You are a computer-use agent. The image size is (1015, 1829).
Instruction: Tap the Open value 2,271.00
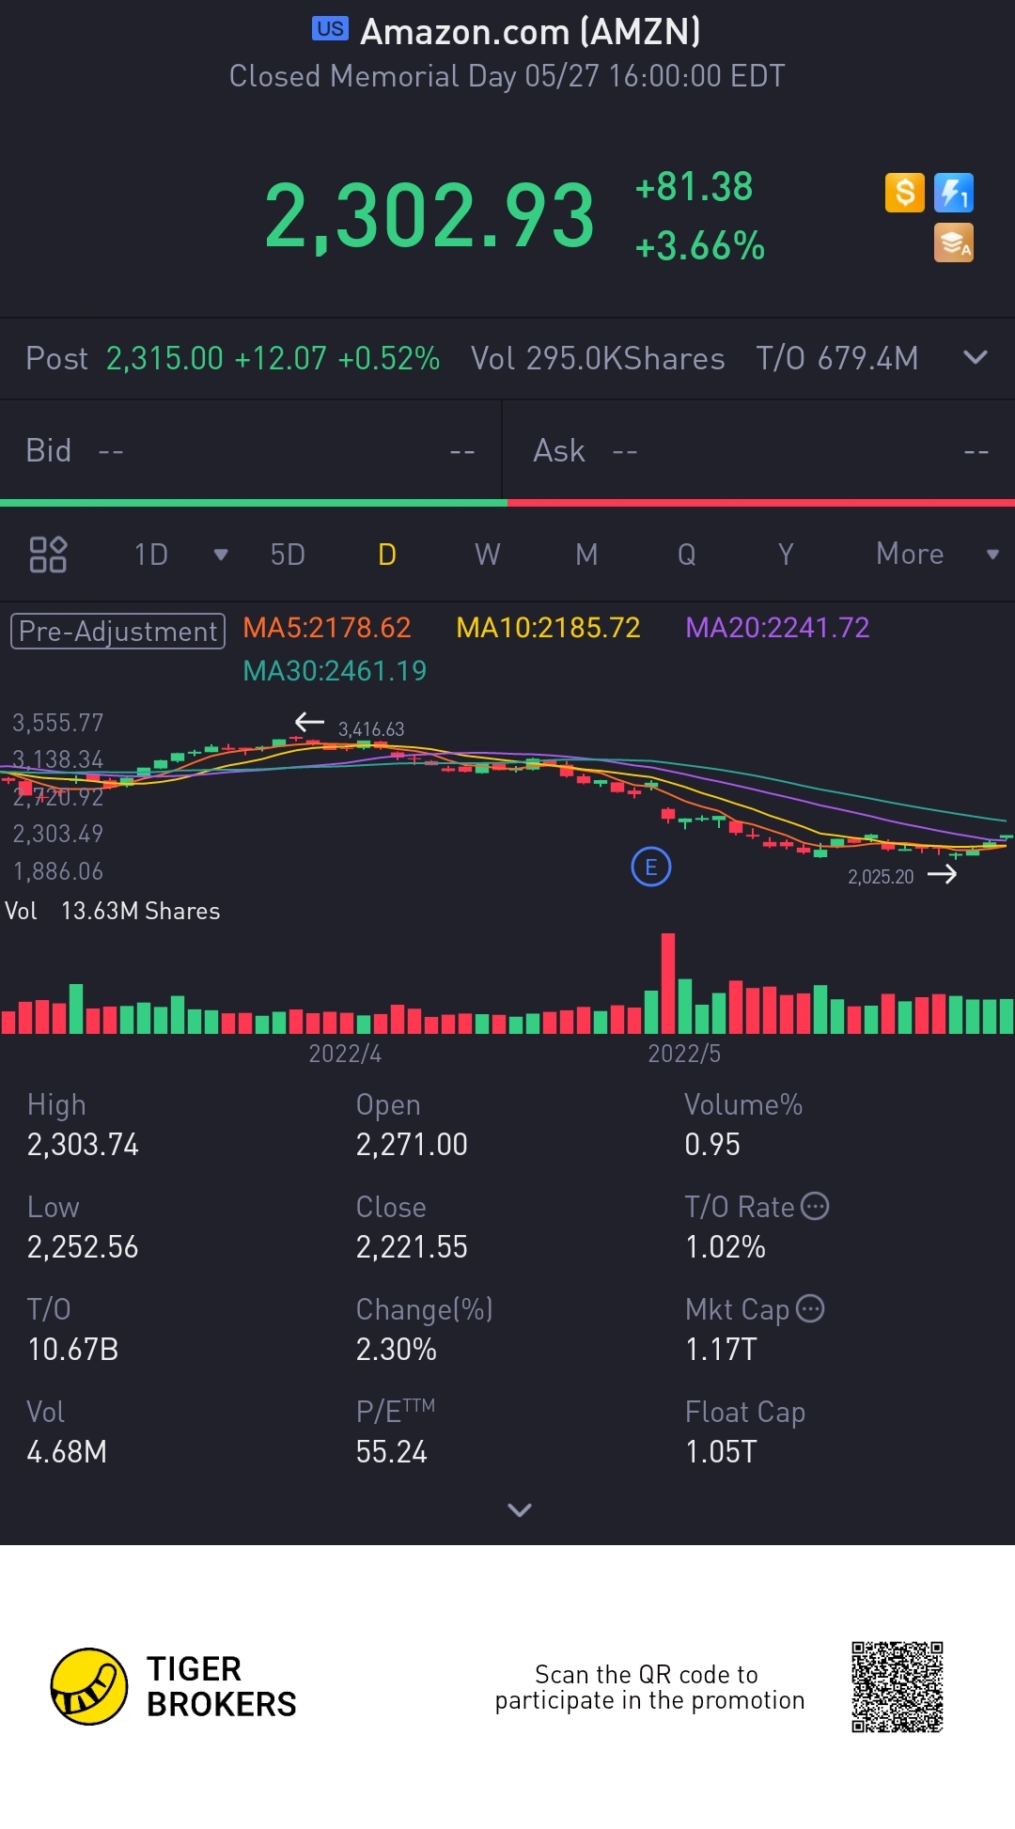click(412, 1145)
